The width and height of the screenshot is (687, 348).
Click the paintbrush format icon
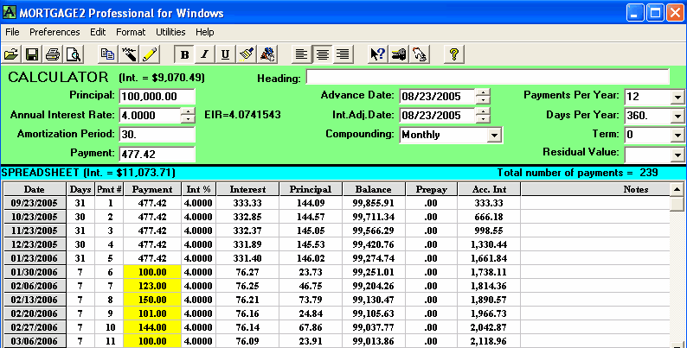pos(247,54)
